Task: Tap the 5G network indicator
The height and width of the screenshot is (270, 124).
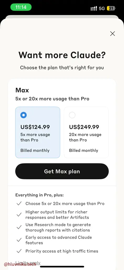Action: (x=102, y=8)
